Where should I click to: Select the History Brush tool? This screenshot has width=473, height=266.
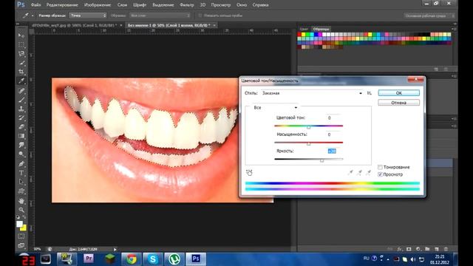click(x=21, y=118)
